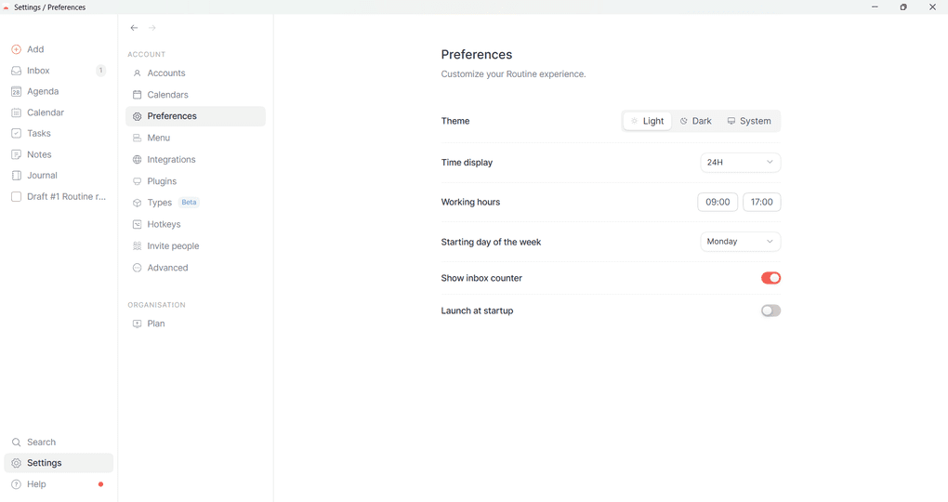Click the Calendars settings icon

(x=138, y=95)
